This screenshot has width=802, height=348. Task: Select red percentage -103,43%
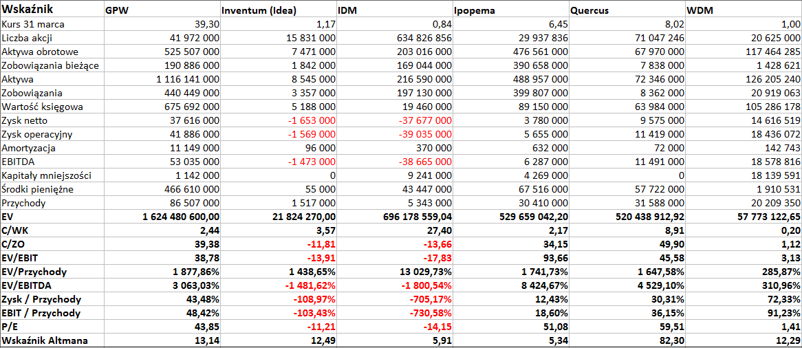pyautogui.click(x=314, y=314)
